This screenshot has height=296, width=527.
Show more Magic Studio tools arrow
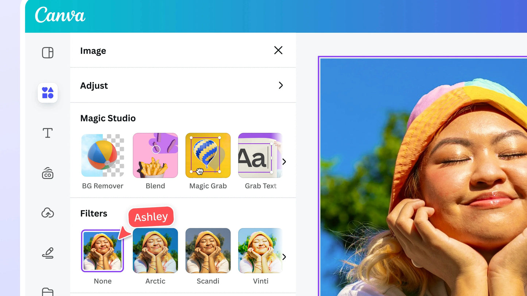point(284,162)
